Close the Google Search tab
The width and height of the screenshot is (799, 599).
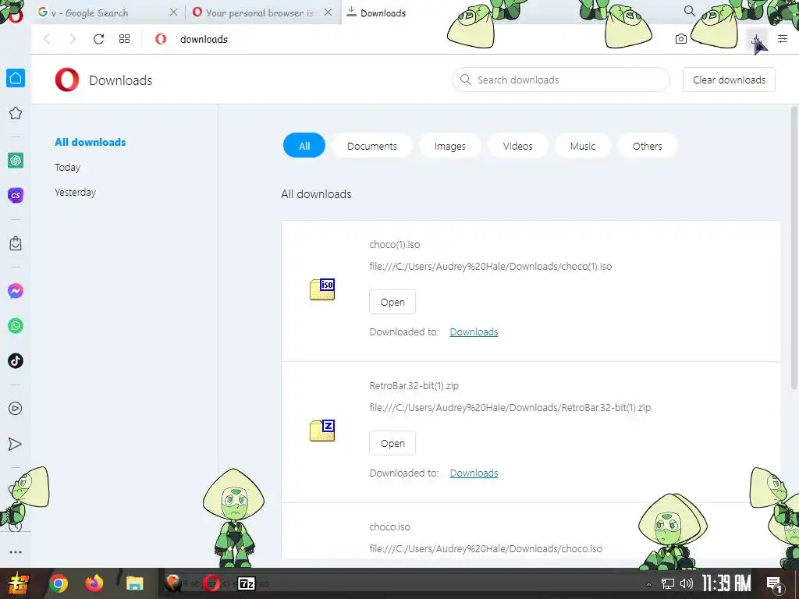[173, 12]
